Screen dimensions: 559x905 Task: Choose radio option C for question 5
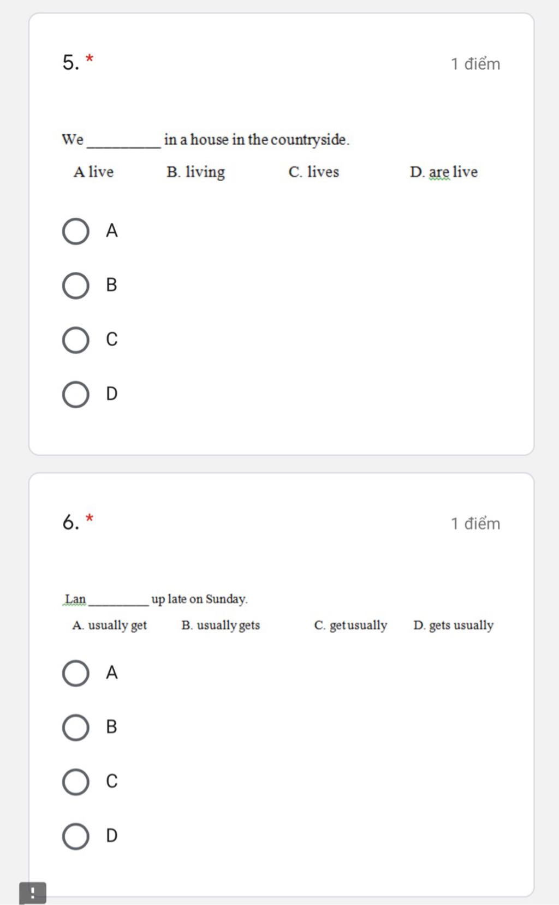pyautogui.click(x=76, y=340)
